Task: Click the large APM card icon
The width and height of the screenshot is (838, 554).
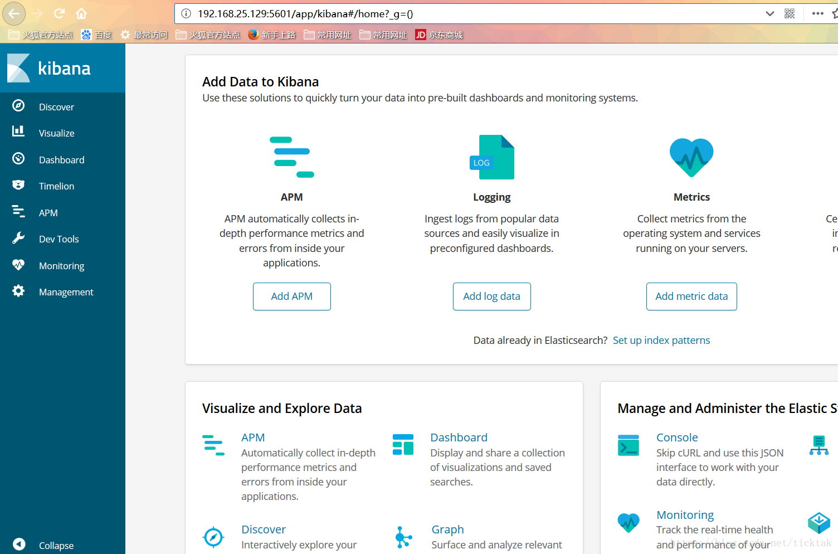Action: 292,157
